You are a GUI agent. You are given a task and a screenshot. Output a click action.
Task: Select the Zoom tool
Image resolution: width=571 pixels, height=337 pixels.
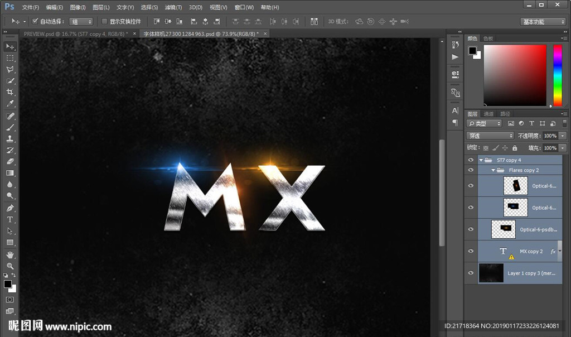point(10,266)
